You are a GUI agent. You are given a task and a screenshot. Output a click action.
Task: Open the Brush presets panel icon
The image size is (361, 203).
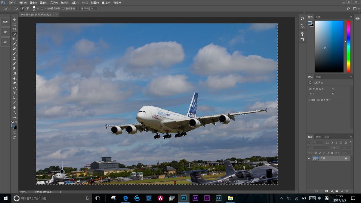(x=302, y=34)
